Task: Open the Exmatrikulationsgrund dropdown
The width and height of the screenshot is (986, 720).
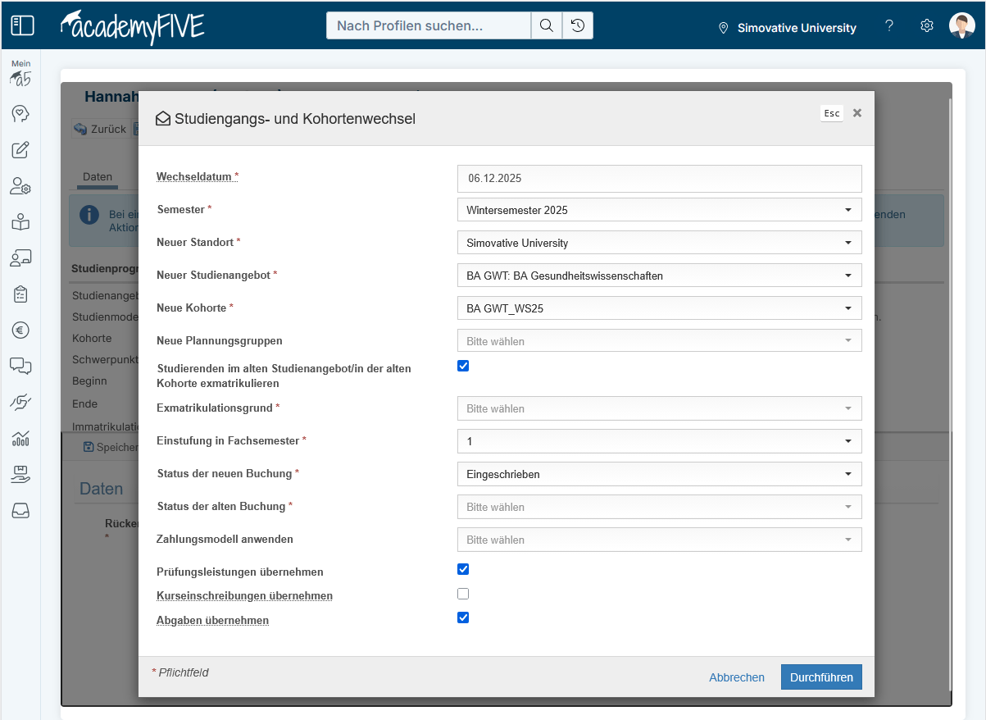Action: (659, 408)
